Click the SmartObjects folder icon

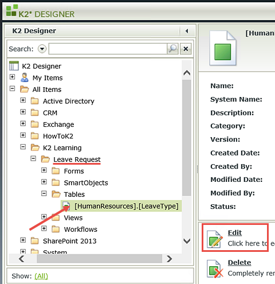click(56, 182)
